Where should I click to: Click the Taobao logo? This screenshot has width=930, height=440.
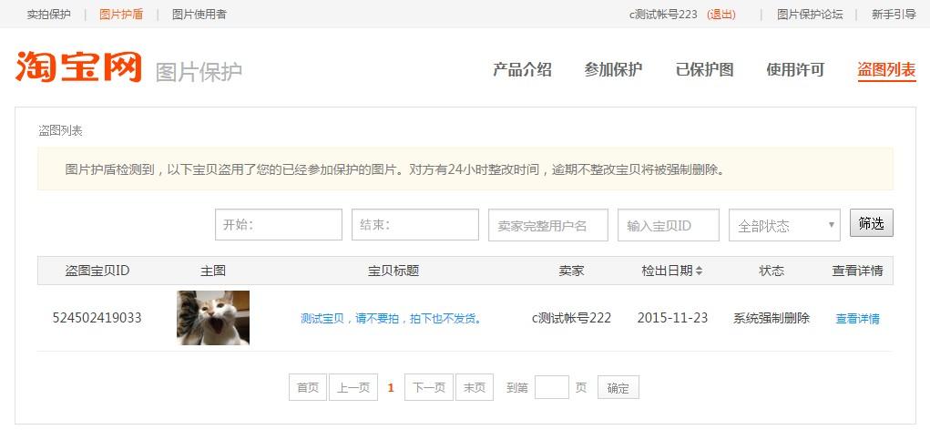(x=78, y=68)
